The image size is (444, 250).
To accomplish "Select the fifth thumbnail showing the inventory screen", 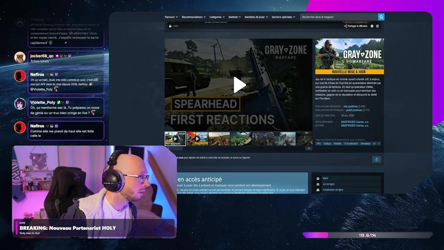I will [263, 139].
